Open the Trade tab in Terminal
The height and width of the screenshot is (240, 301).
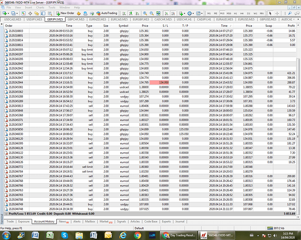[x=10, y=221]
